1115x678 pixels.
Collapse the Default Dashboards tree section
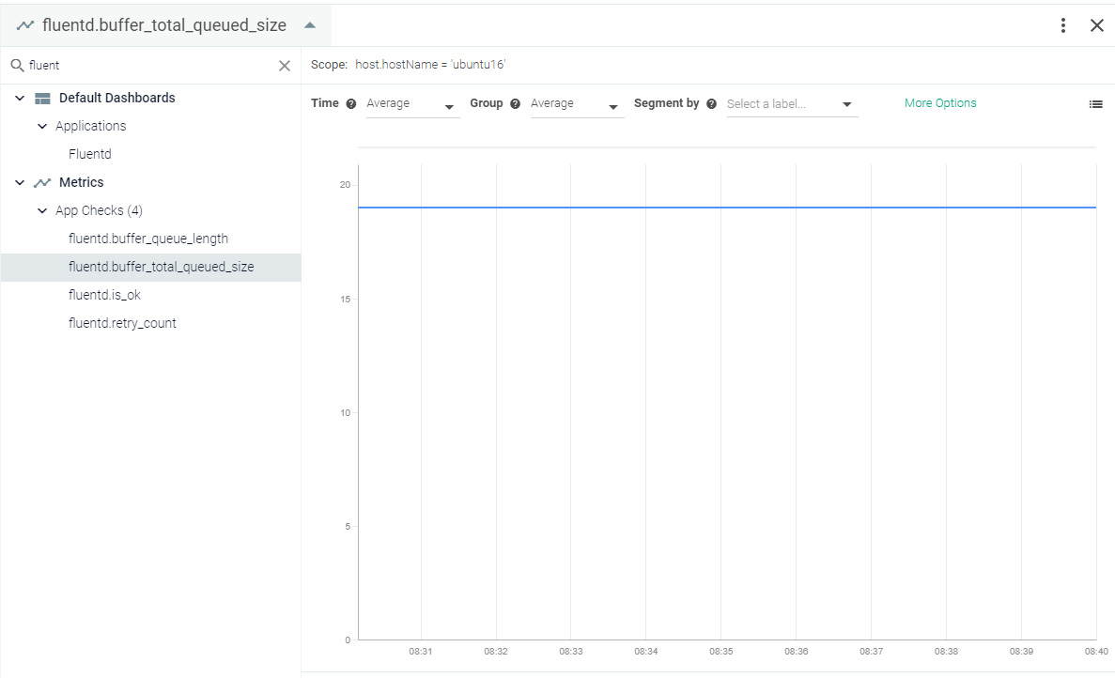(20, 98)
